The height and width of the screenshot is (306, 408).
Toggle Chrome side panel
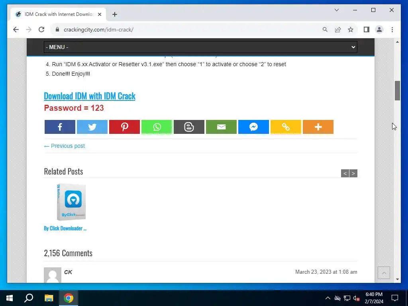tap(367, 29)
